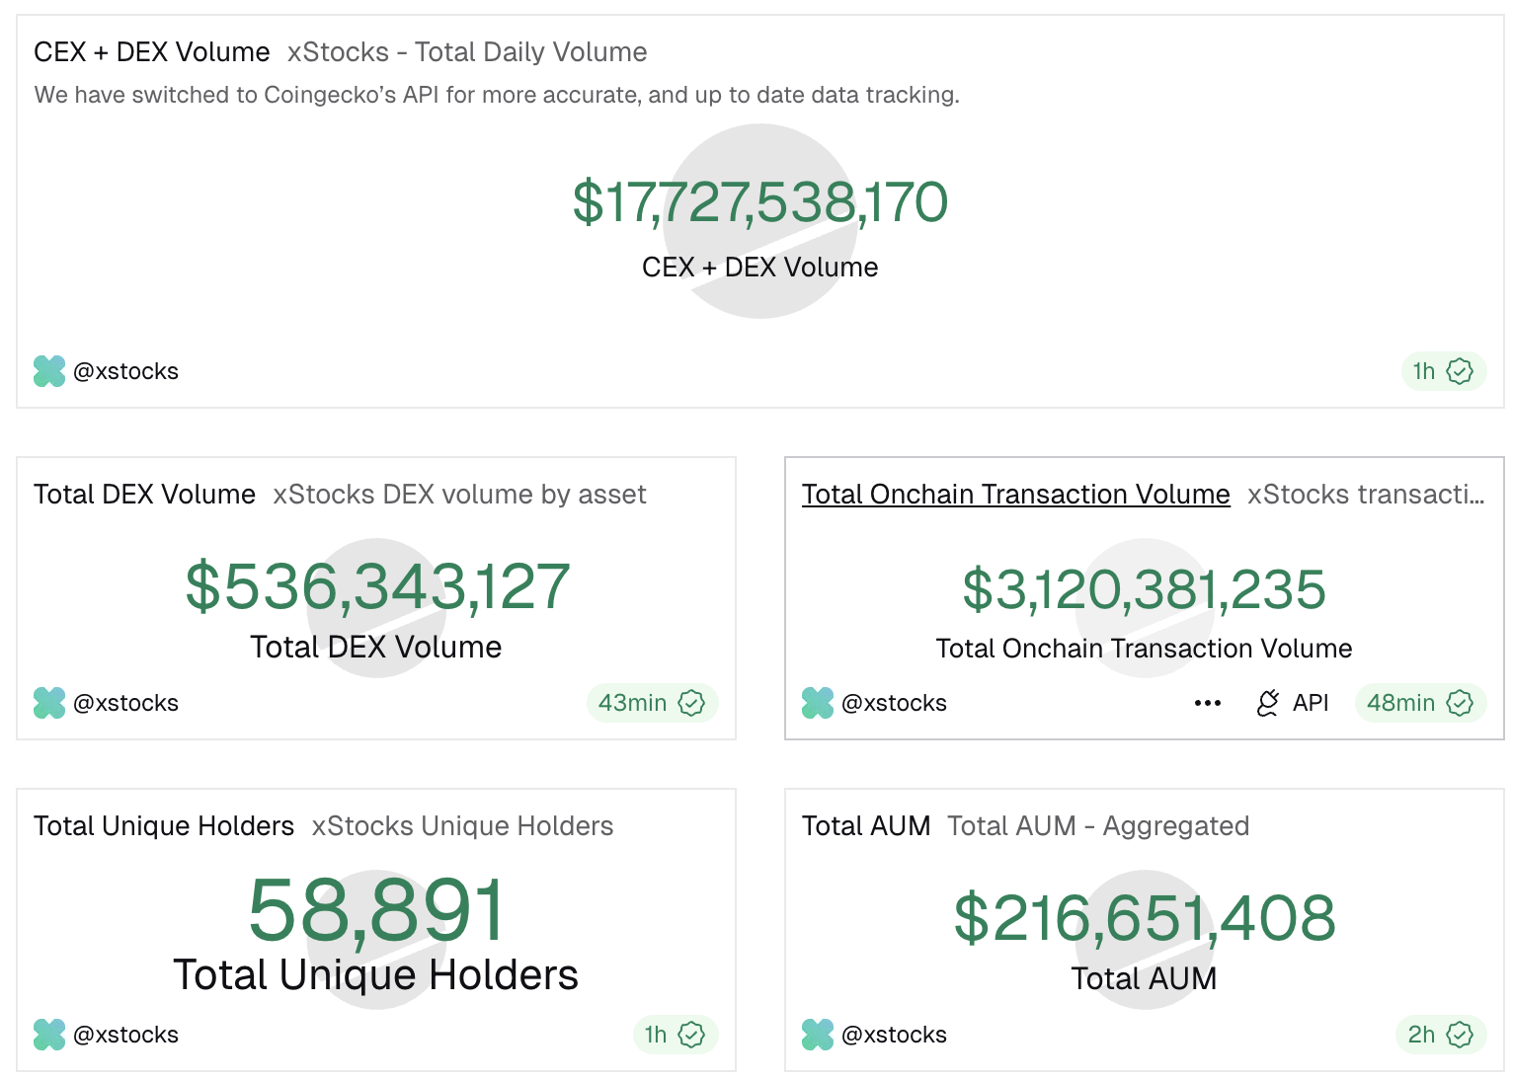Screen dimensions: 1513x1080
Task: Open the three-dot options menu on Onchain Transaction card
Action: click(1208, 703)
